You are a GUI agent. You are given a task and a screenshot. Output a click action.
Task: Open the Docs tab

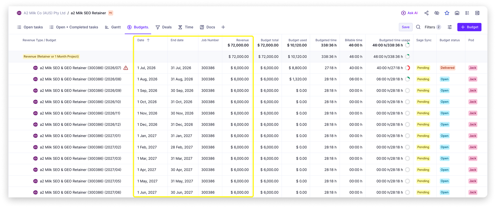[x=208, y=27]
